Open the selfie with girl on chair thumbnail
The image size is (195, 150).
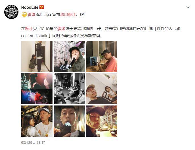(102, 89)
